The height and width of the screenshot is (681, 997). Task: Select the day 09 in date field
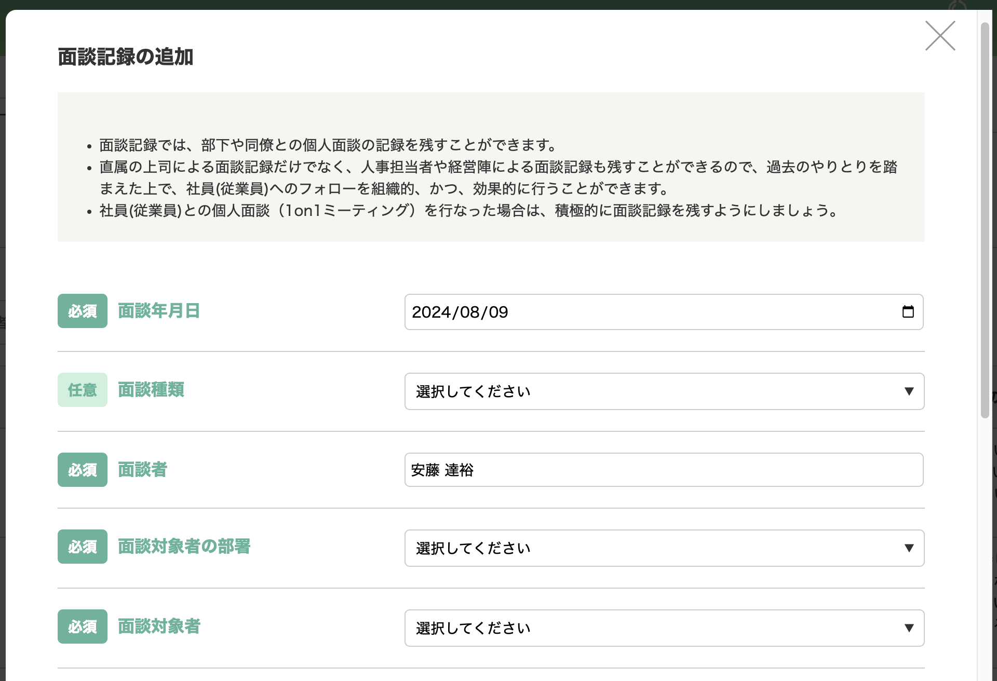[498, 312]
